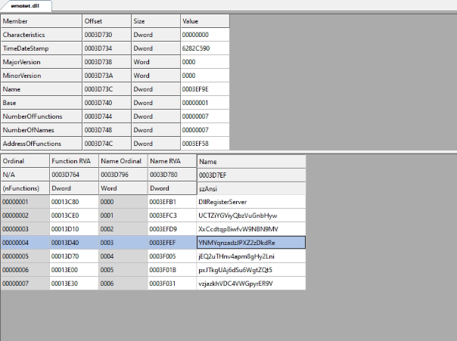Click function RVA 00013CE0
The width and height of the screenshot is (457, 341).
(x=74, y=215)
